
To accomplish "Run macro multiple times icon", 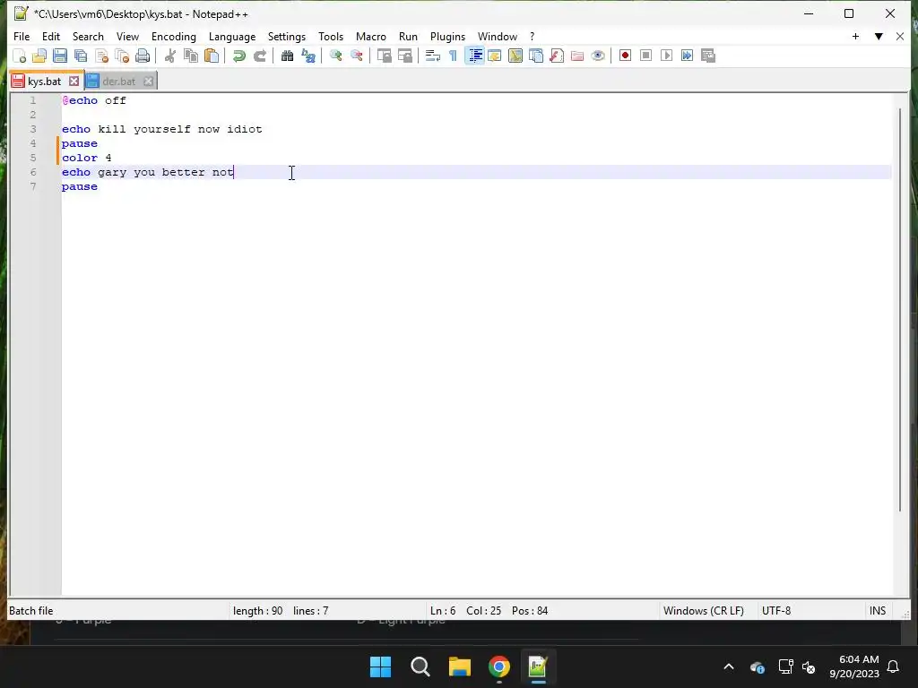I will pyautogui.click(x=688, y=56).
